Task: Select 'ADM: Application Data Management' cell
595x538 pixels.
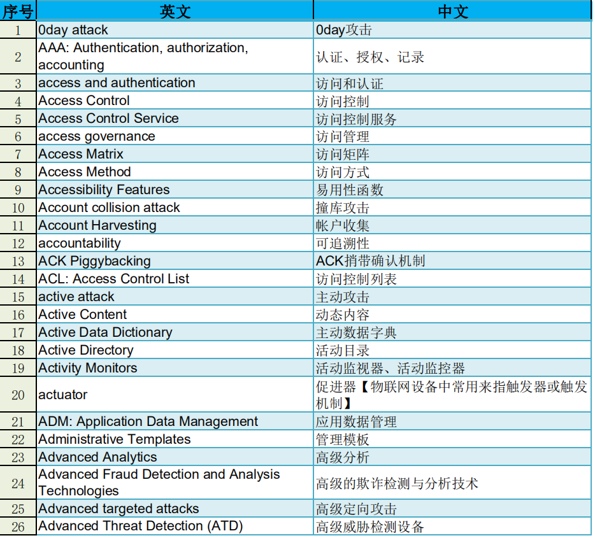Action: (x=175, y=421)
